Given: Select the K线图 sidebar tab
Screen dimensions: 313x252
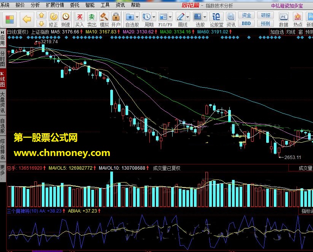Looking at the screenshot, I should click(3, 79).
